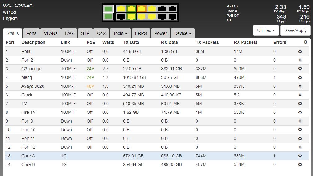Switch to the VLANs tab
313x176 pixels.
point(50,33)
